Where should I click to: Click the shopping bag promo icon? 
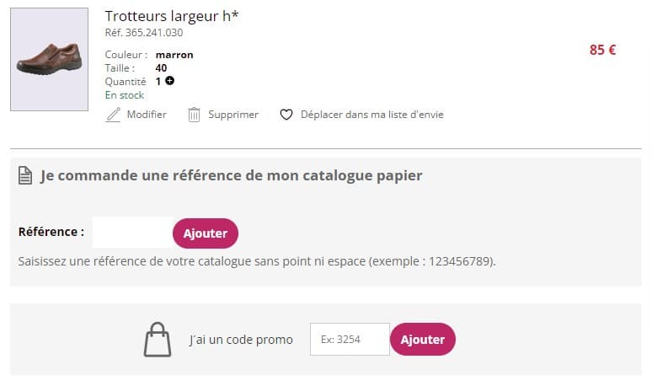click(x=158, y=339)
